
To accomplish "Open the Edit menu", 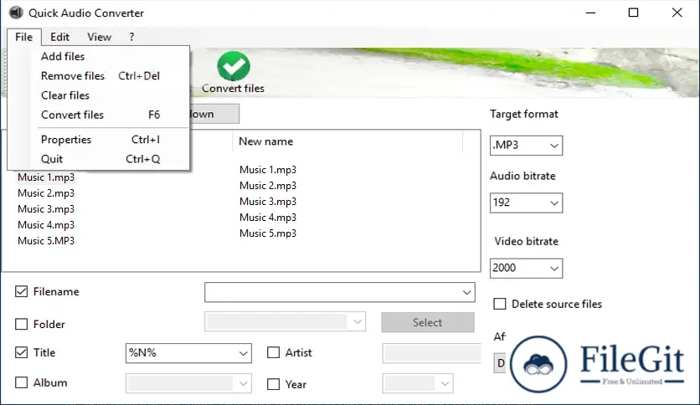I will (59, 37).
